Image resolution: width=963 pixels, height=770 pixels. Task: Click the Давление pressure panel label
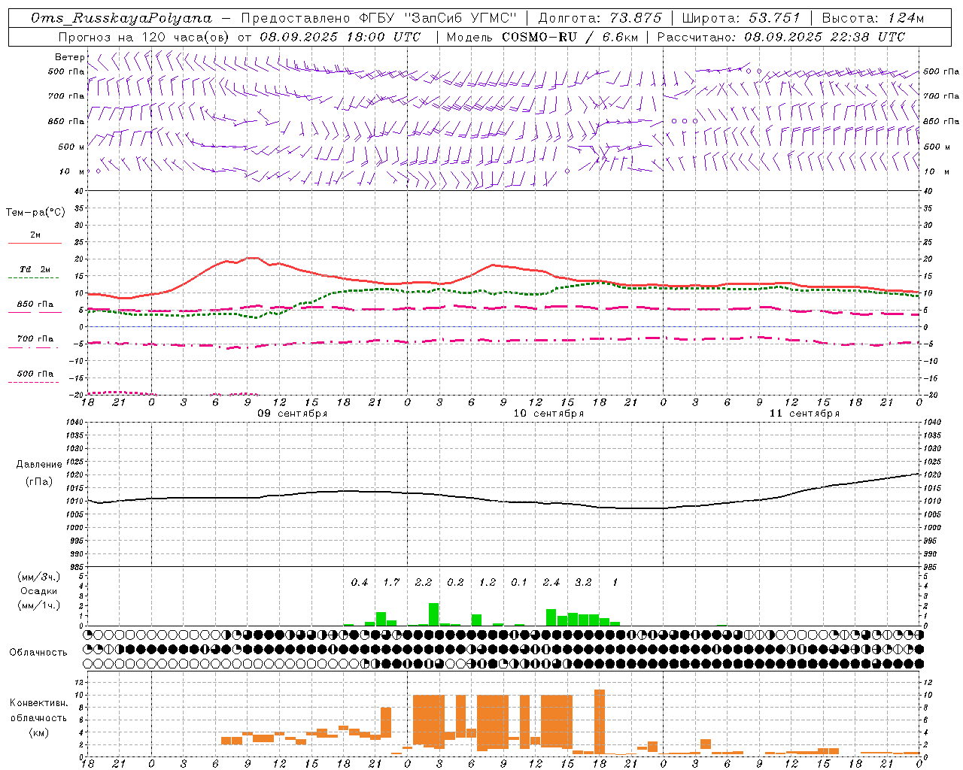point(38,465)
